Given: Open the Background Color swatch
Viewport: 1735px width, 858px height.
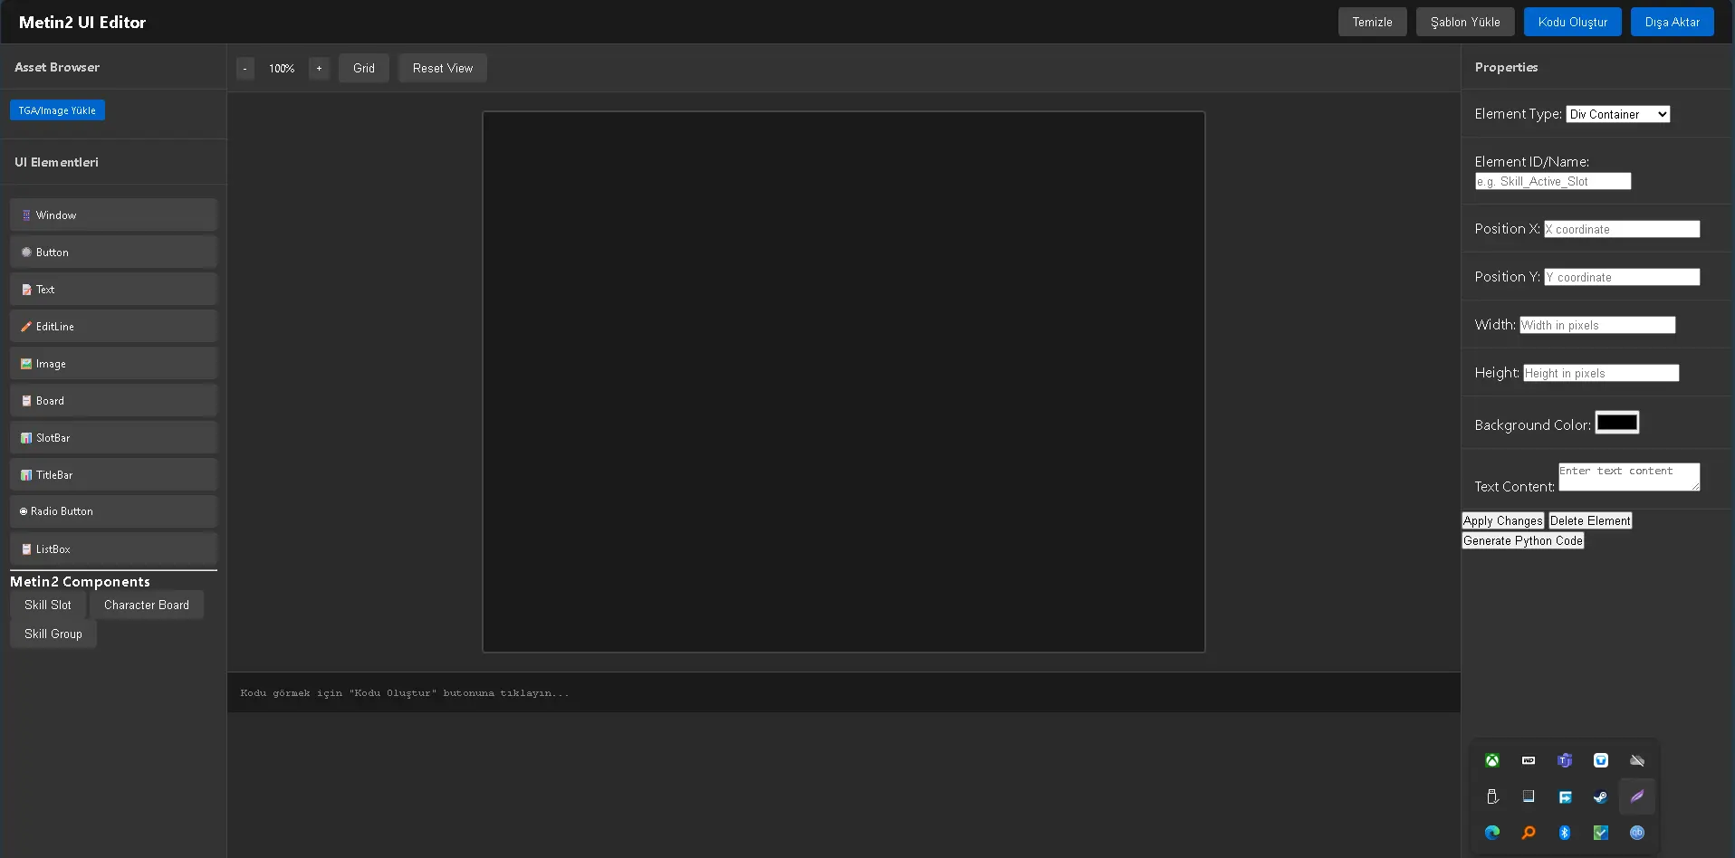Looking at the screenshot, I should coord(1617,423).
